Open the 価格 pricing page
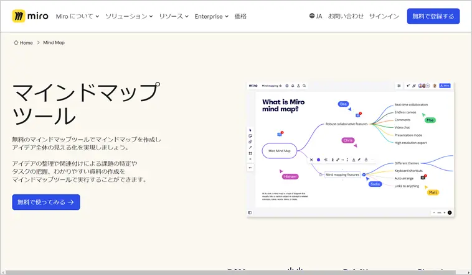Screen dimensions: 472x275 click(240, 16)
